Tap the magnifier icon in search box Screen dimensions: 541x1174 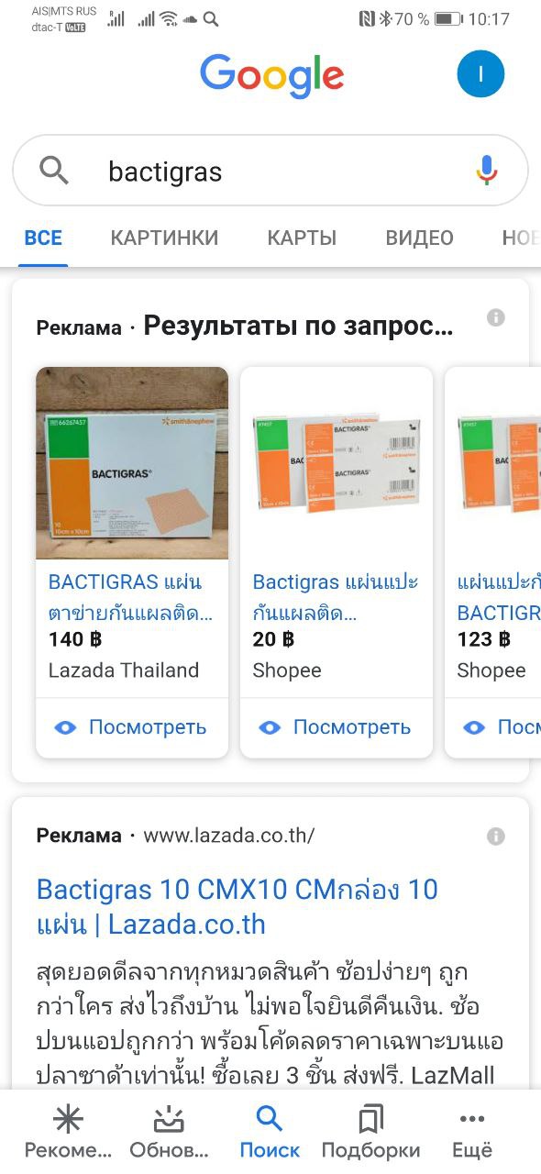pyautogui.click(x=54, y=171)
